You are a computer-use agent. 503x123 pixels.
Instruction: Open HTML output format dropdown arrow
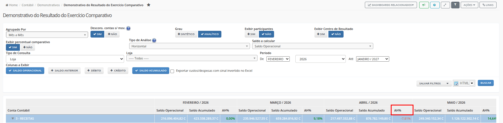coord(472,83)
